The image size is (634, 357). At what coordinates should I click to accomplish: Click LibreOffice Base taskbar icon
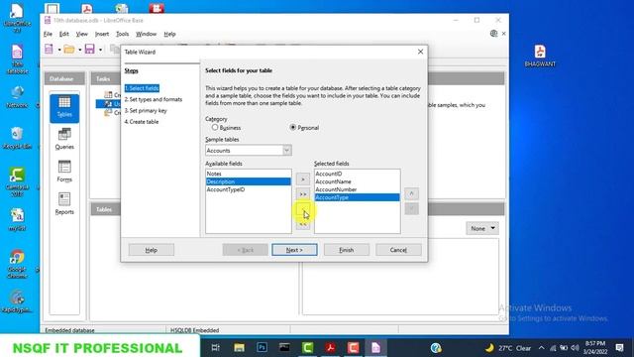tap(375, 348)
